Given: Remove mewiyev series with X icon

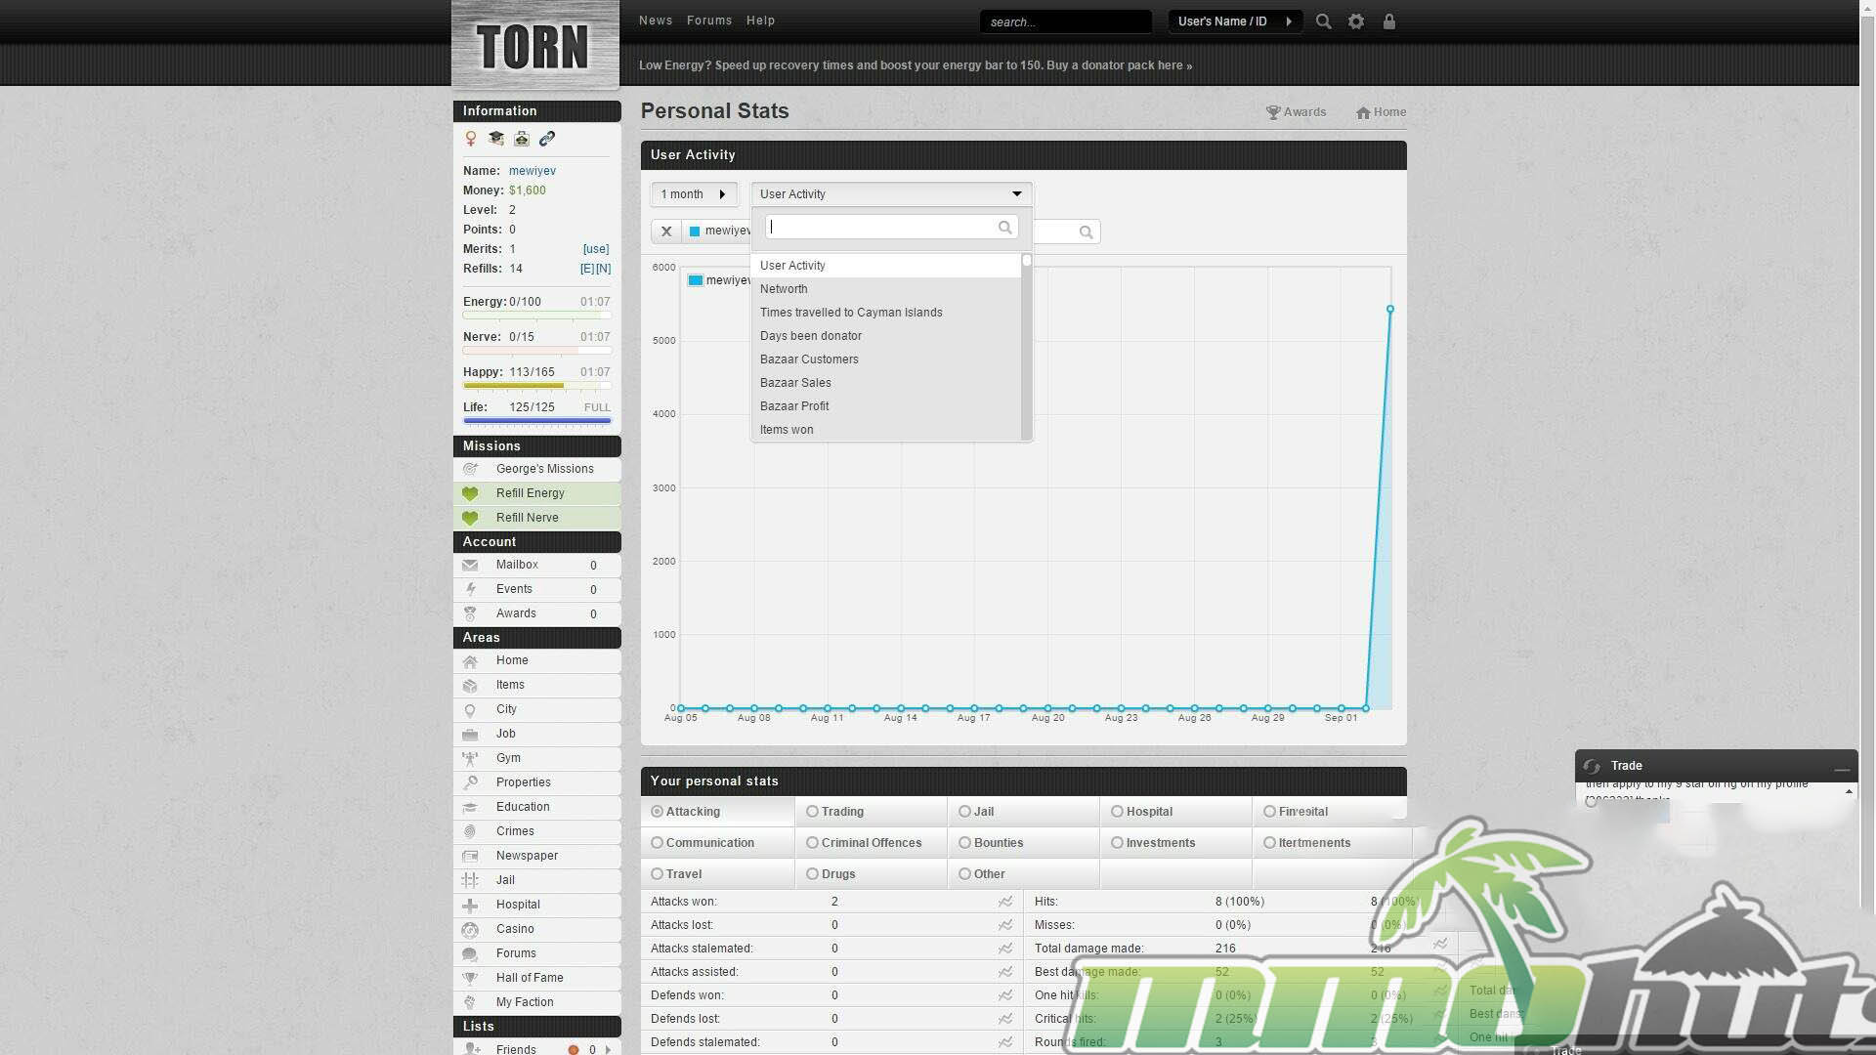Looking at the screenshot, I should [666, 232].
